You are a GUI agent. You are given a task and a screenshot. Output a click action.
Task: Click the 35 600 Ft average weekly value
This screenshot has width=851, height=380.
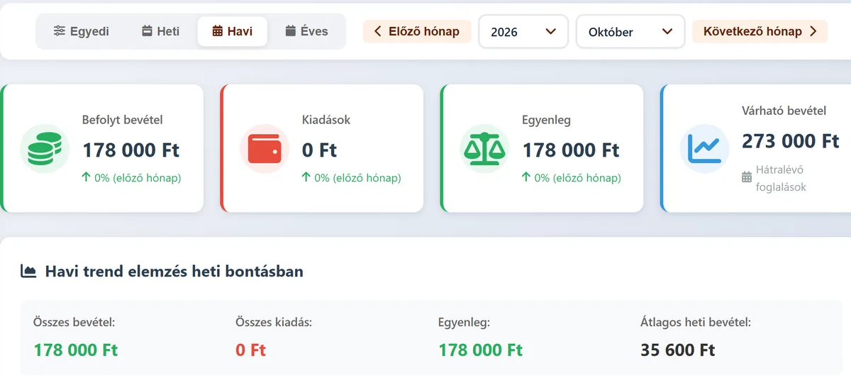(x=678, y=350)
